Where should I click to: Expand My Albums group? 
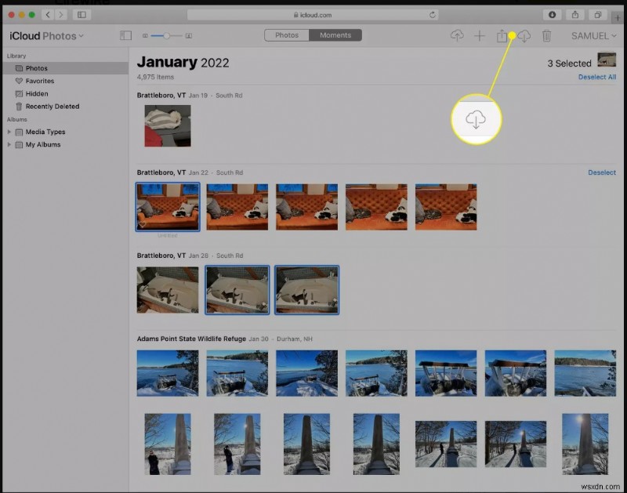coord(9,144)
